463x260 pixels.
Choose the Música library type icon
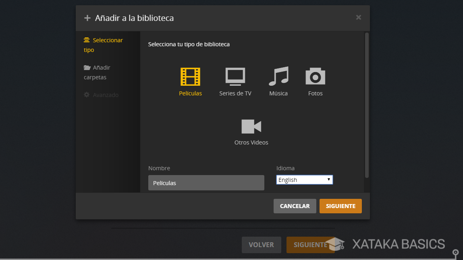[278, 76]
